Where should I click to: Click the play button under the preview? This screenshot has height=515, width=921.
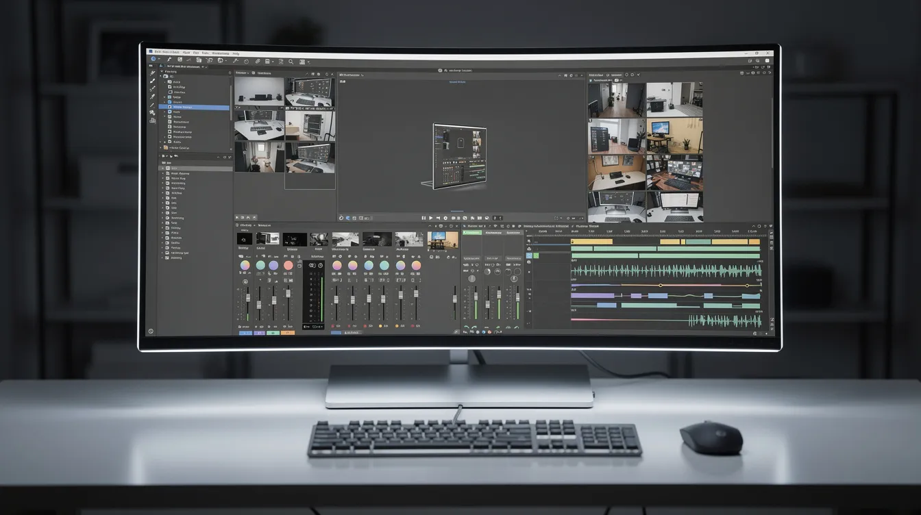click(430, 218)
